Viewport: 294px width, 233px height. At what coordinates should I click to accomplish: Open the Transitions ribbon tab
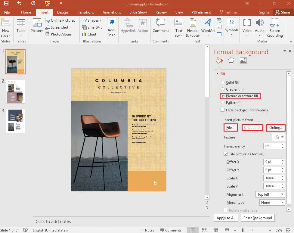click(x=85, y=12)
